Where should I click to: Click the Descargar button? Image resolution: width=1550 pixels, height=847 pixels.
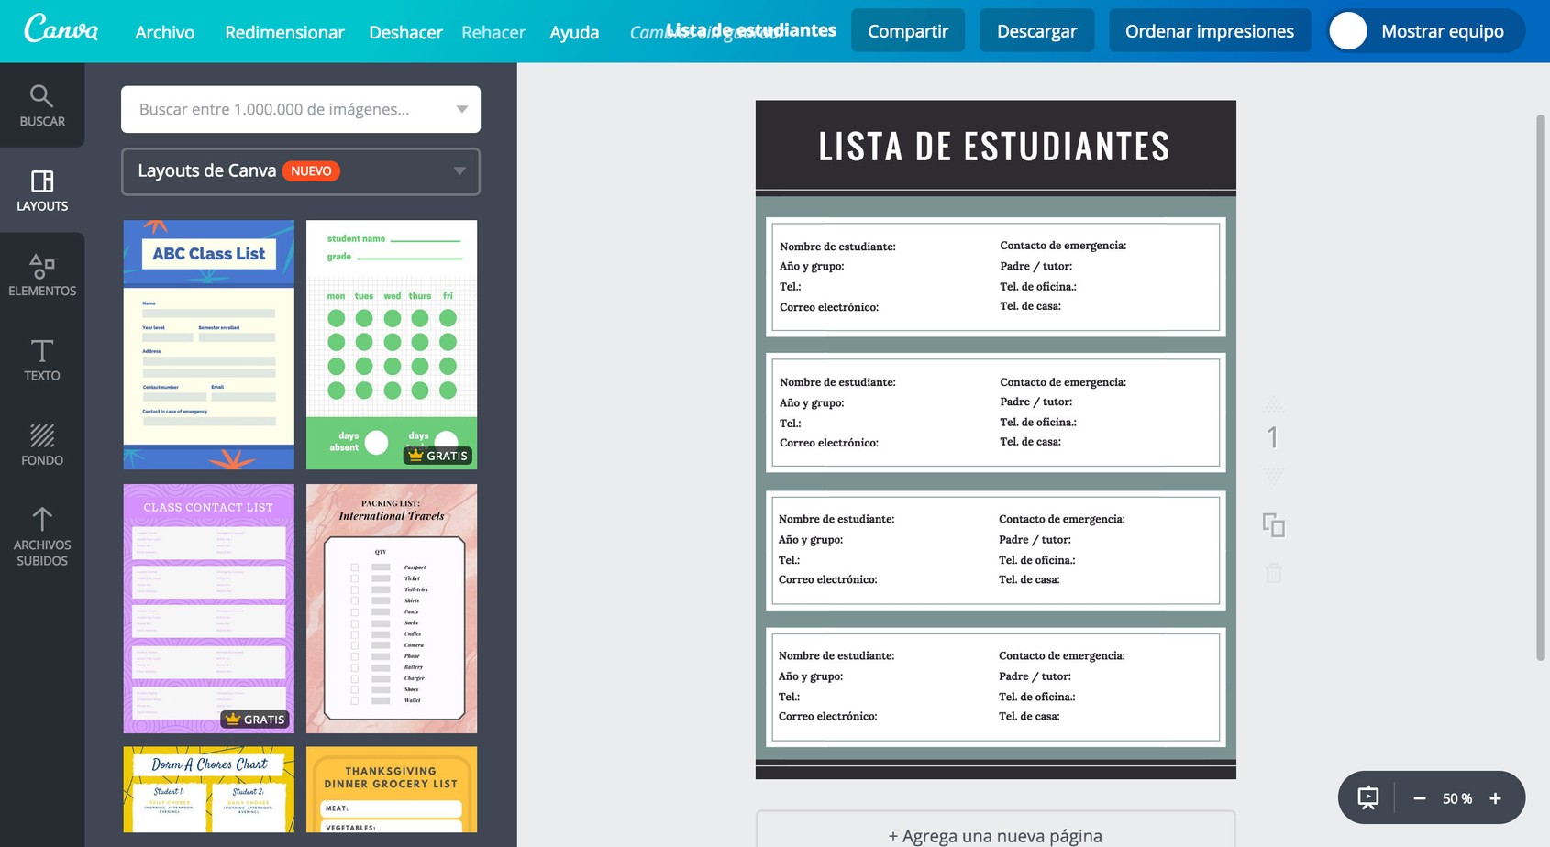pos(1036,29)
